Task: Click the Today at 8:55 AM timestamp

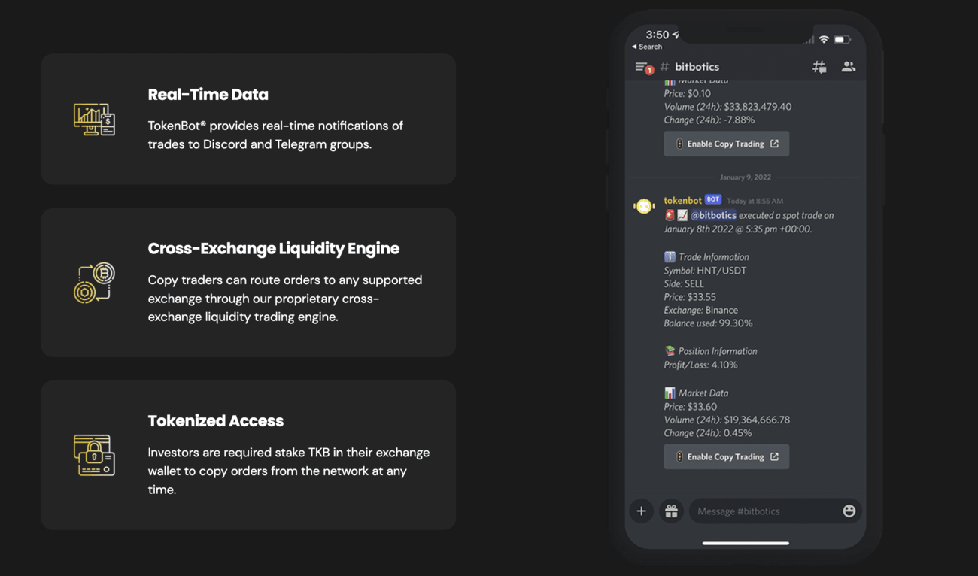Action: (x=755, y=201)
